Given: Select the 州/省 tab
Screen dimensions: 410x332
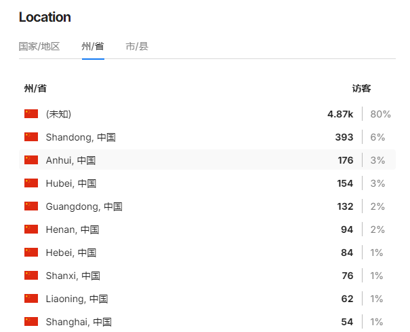Looking at the screenshot, I should point(93,46).
